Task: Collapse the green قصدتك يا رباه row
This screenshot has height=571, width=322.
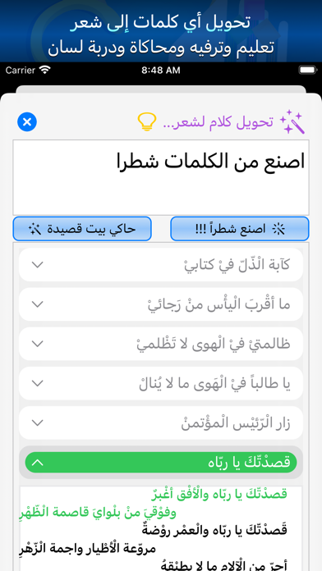Action: click(161, 463)
